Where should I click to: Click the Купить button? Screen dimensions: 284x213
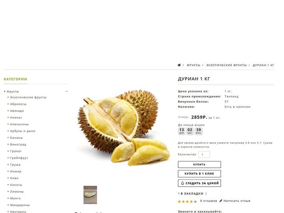(x=200, y=164)
